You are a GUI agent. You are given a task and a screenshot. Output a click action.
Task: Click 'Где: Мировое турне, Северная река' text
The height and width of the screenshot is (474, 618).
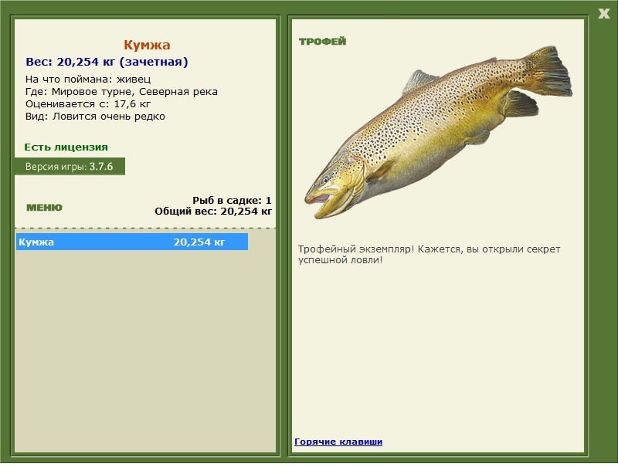121,92
